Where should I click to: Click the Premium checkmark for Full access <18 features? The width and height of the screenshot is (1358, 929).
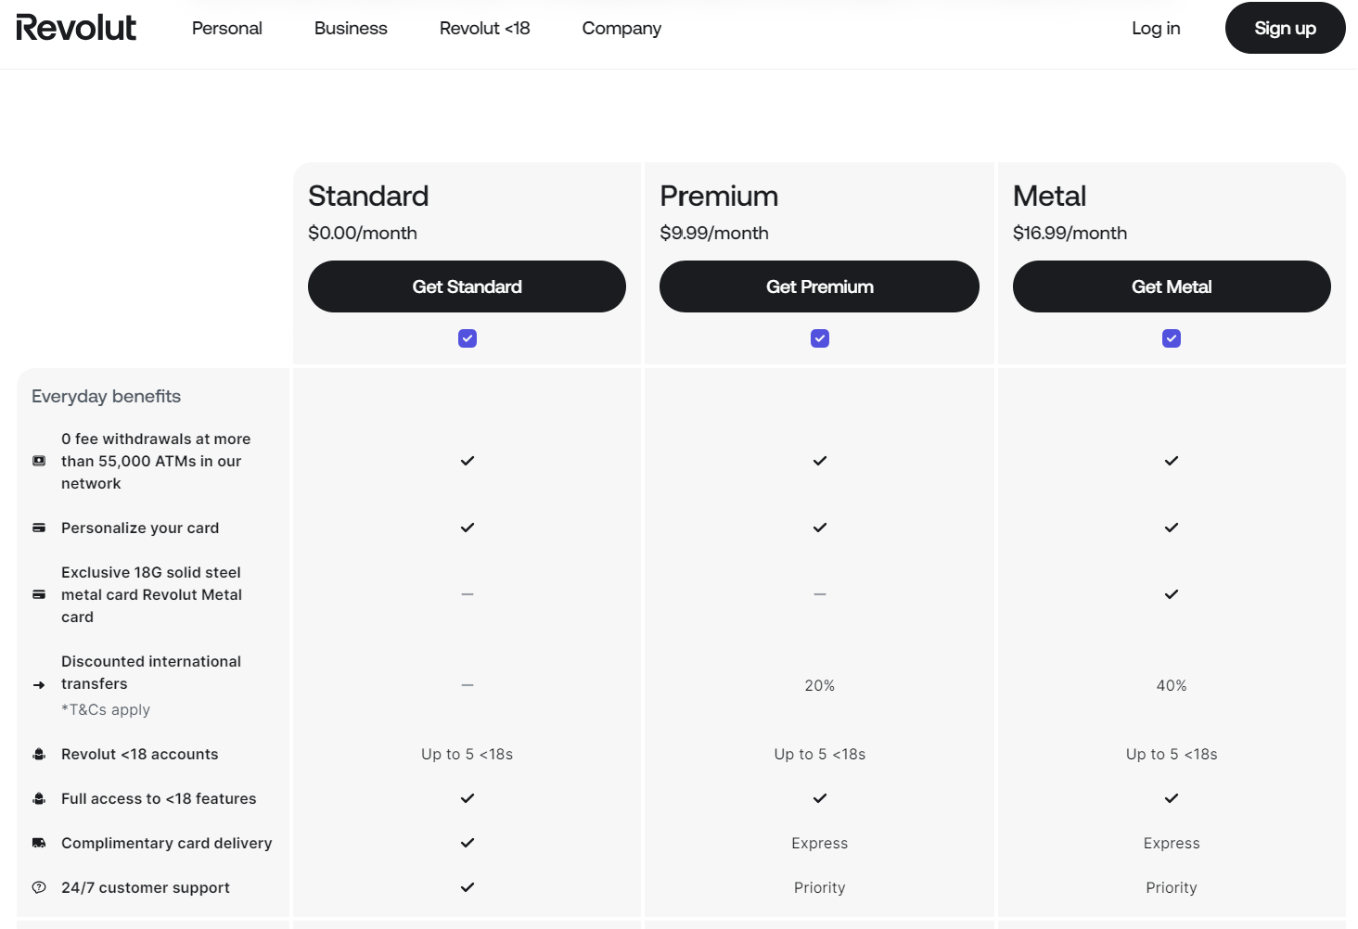[820, 798]
